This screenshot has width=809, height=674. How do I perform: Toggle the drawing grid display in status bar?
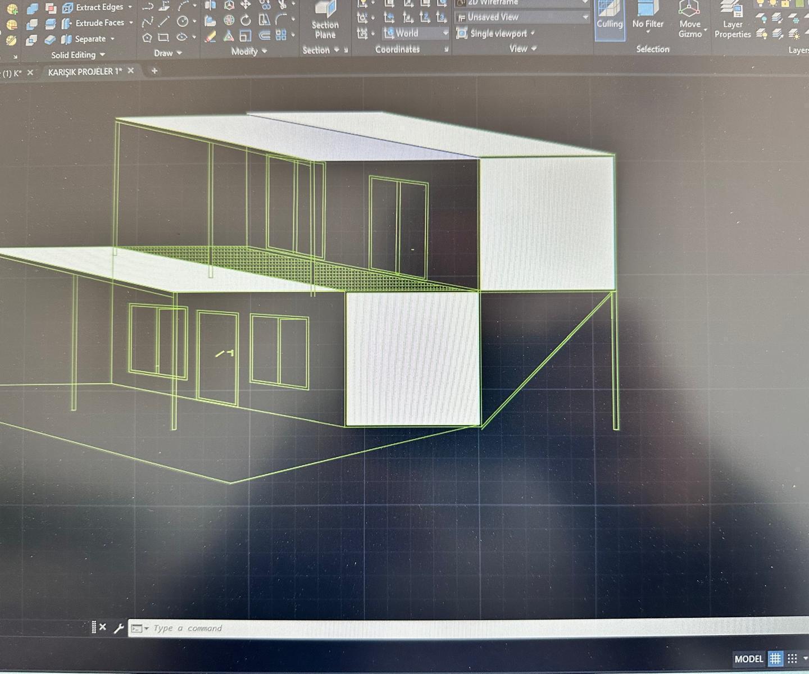click(x=775, y=659)
